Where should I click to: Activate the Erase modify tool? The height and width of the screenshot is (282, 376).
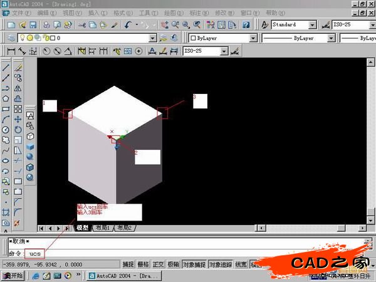(18, 66)
